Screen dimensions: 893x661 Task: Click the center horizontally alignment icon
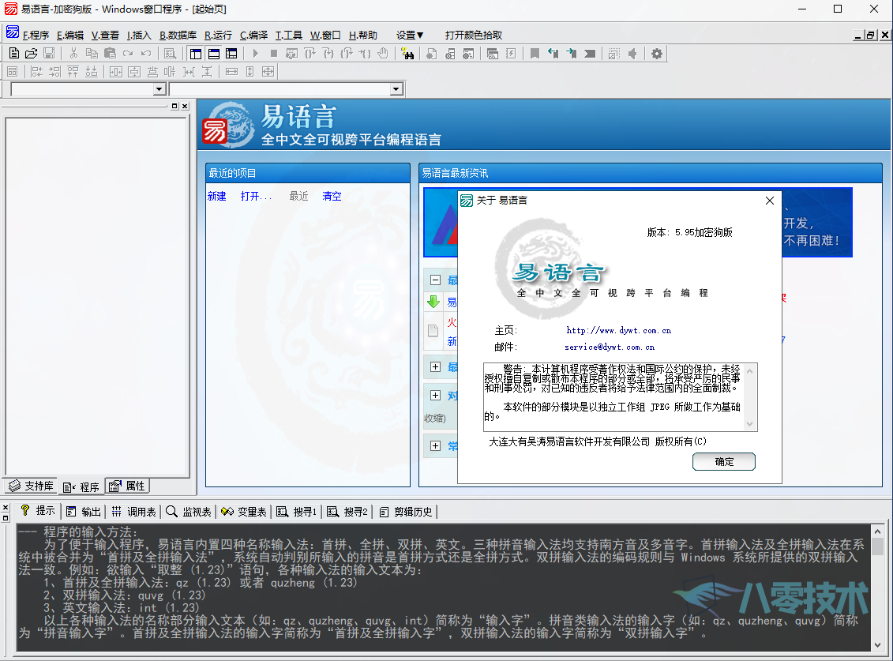coord(115,72)
